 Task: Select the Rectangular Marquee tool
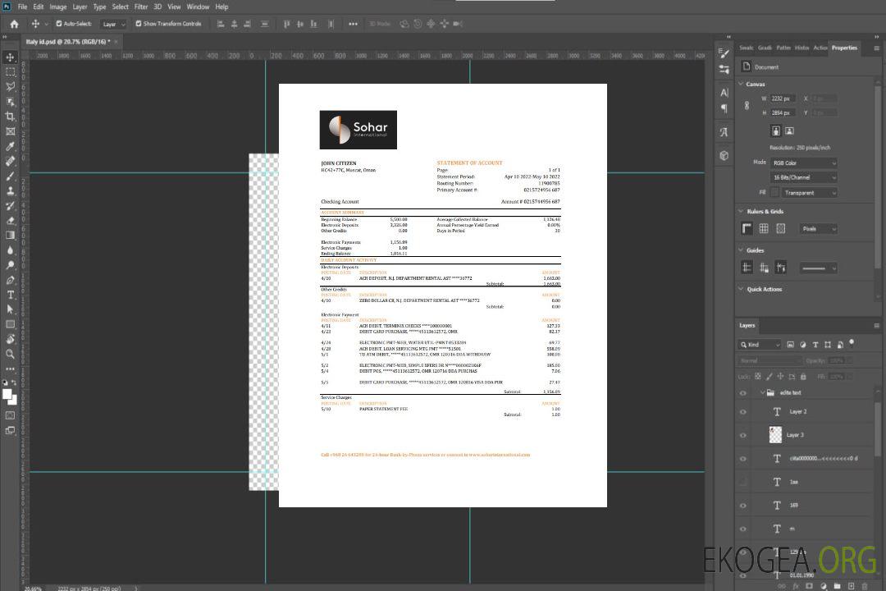[10, 72]
